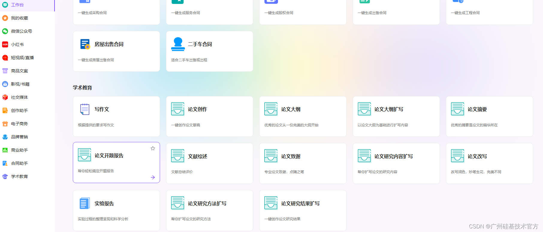Click text 实验过程的整理呈现和科学分析
Image resolution: width=543 pixels, height=232 pixels.
pyautogui.click(x=103, y=219)
